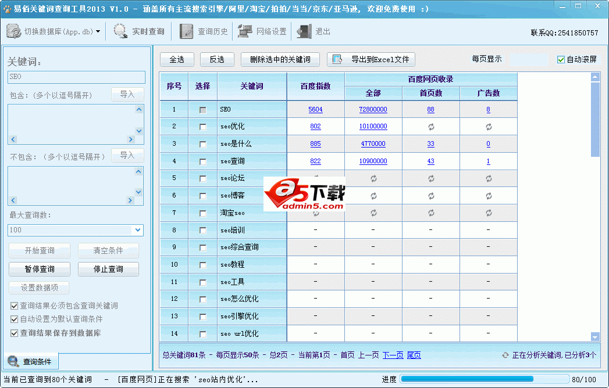Go to next page (下一页) link
This screenshot has height=388, width=609.
[x=393, y=355]
